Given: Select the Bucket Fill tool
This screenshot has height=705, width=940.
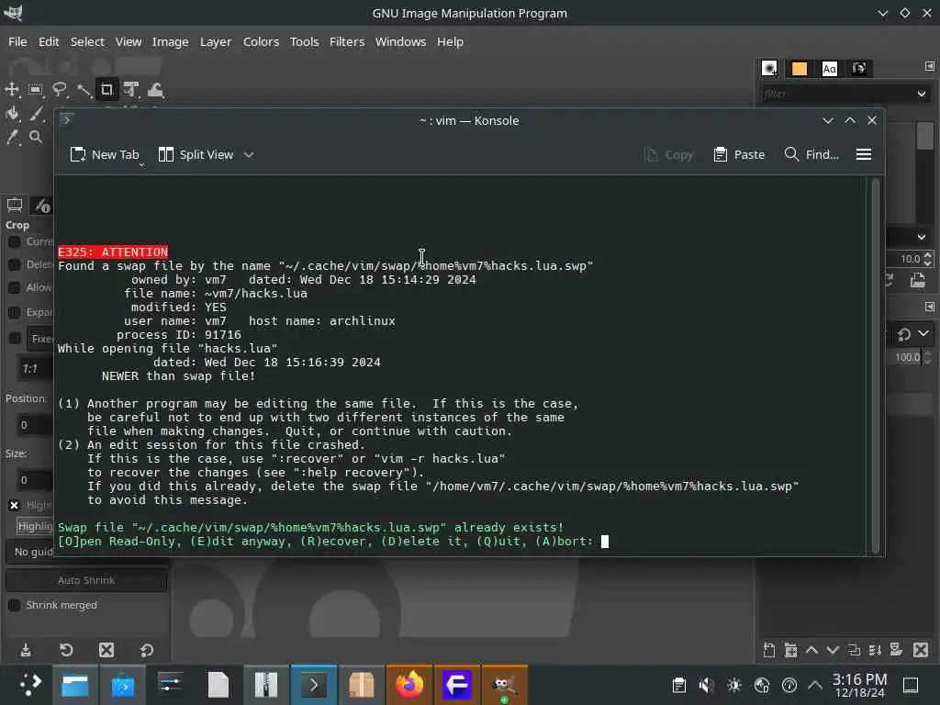Looking at the screenshot, I should point(12,113).
